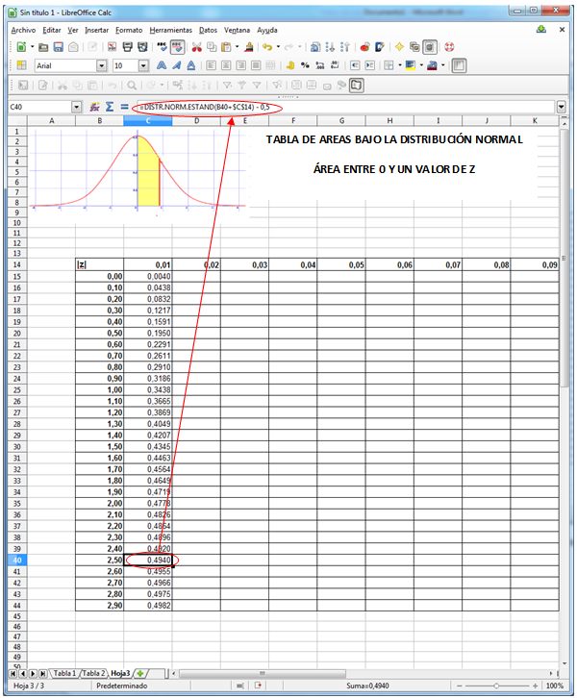Click the percent number format icon
This screenshot has width=577, height=698.
pos(305,66)
